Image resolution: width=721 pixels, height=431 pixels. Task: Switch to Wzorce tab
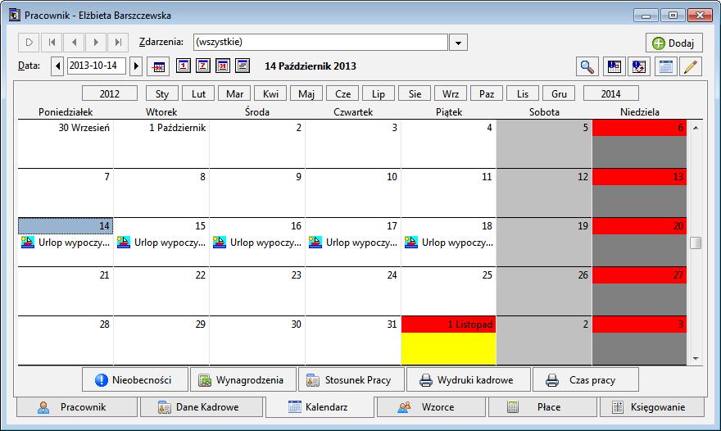pyautogui.click(x=431, y=407)
